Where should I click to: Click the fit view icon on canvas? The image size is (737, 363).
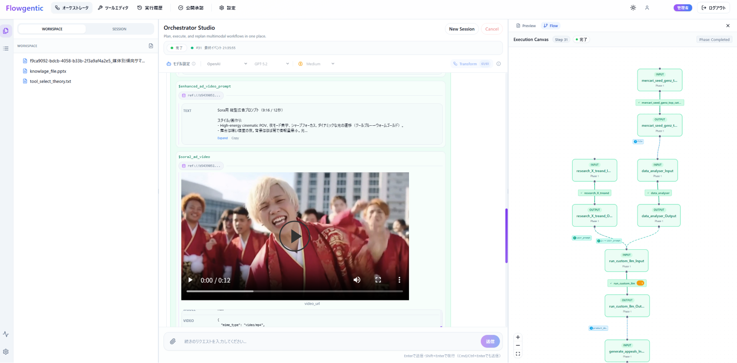pyautogui.click(x=518, y=354)
